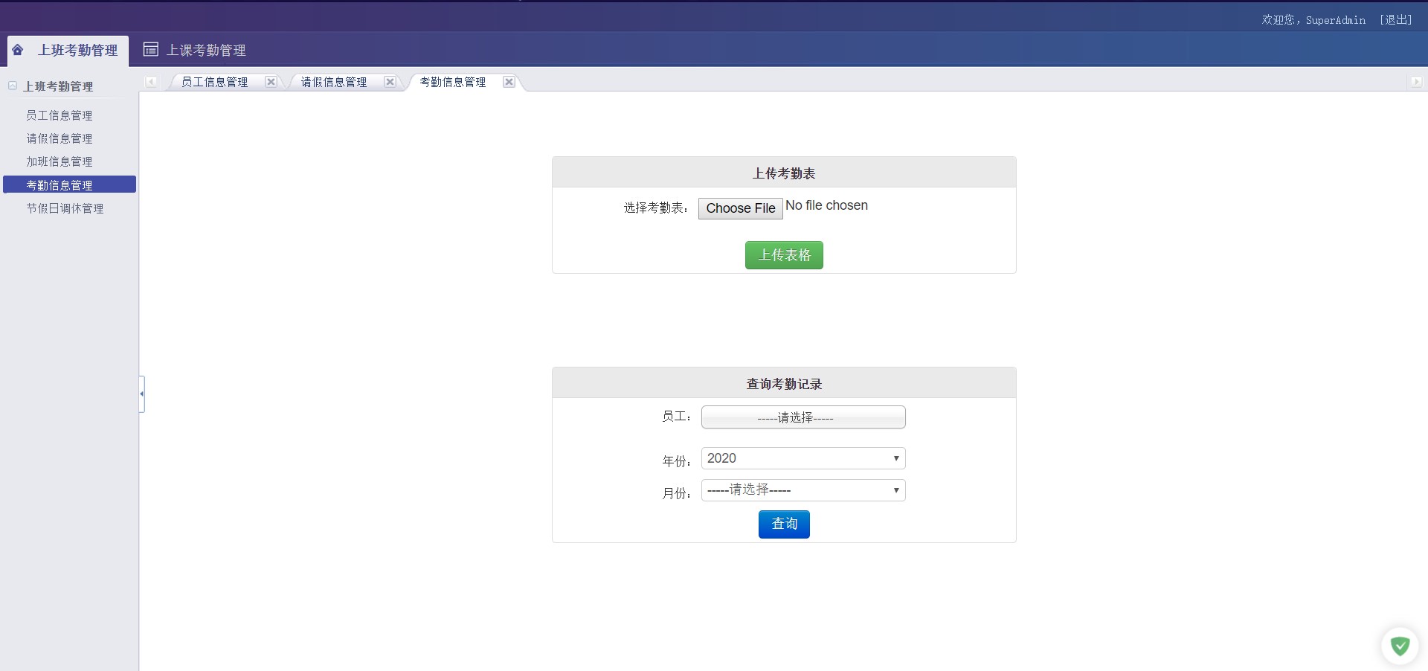The height and width of the screenshot is (671, 1428).
Task: Switch to the 上课考勤管理 top tab
Action: 205,50
